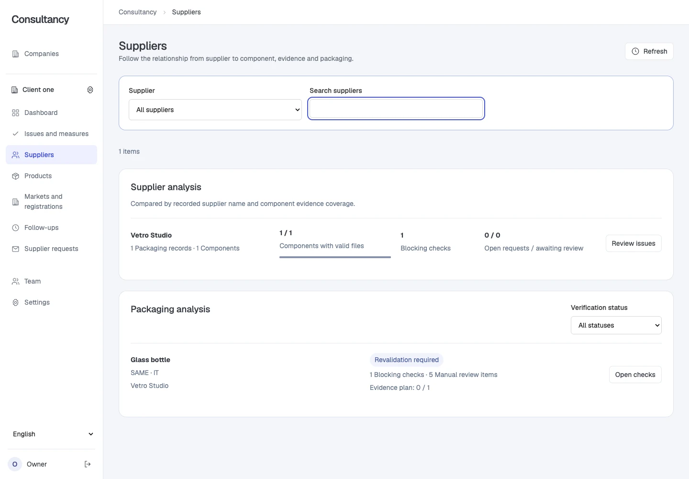Go to Dashboard in the sidebar
This screenshot has width=689, height=479.
pos(52,113)
